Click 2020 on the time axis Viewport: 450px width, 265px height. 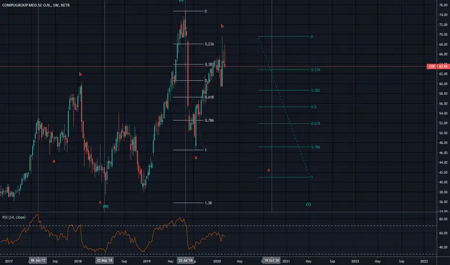[217, 261]
